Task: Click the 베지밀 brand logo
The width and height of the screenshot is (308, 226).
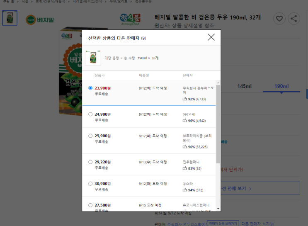Action: point(40,20)
